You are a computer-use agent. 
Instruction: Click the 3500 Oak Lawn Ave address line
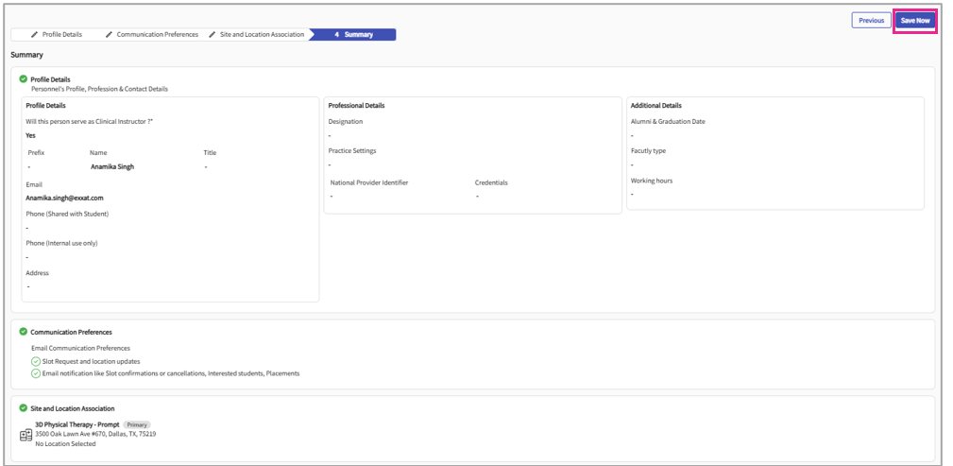(95, 434)
